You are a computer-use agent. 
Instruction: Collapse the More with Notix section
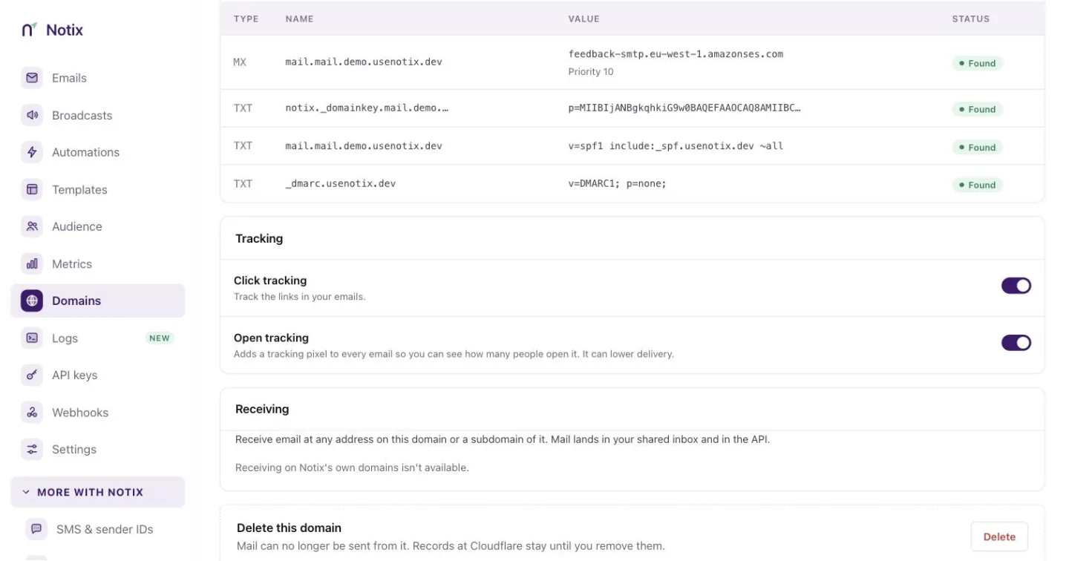(x=97, y=492)
